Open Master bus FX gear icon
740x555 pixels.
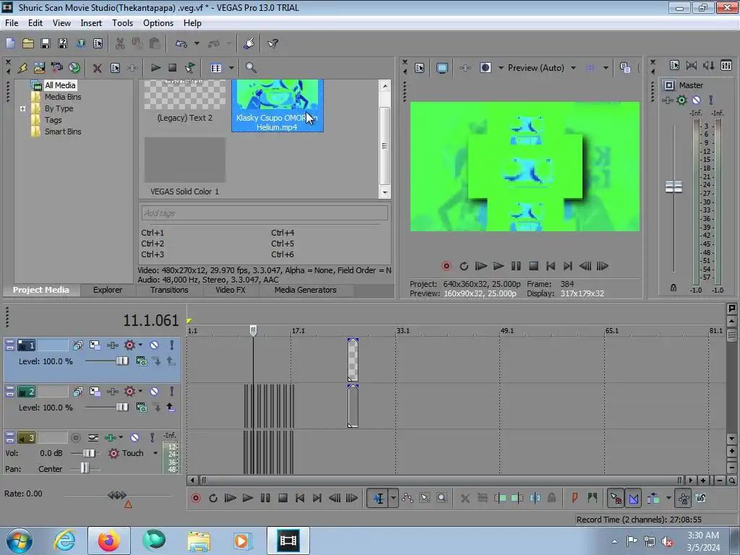[x=681, y=100]
